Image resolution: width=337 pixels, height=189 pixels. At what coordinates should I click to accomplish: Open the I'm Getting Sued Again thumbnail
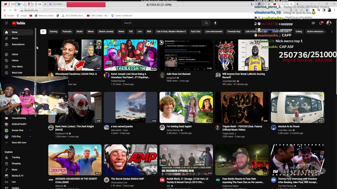[186, 107]
